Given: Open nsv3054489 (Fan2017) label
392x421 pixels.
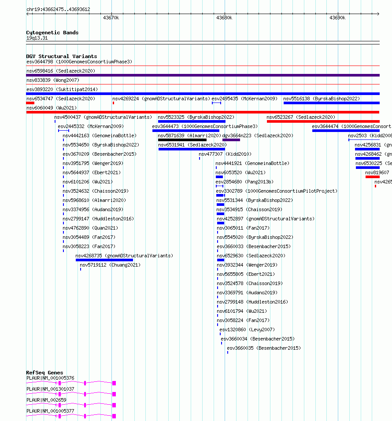Looking at the screenshot, I should tap(89, 238).
